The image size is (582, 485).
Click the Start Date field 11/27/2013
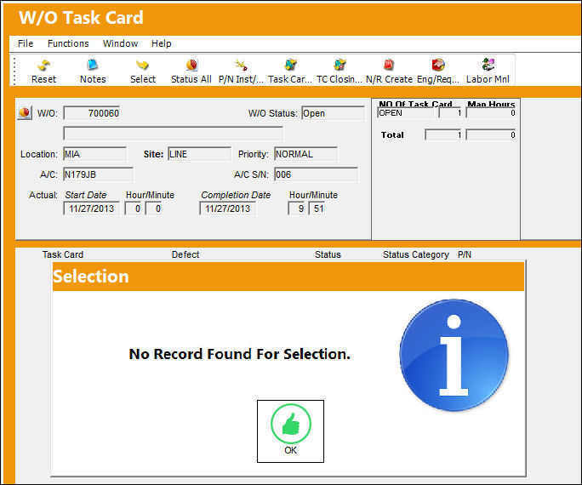click(x=91, y=208)
